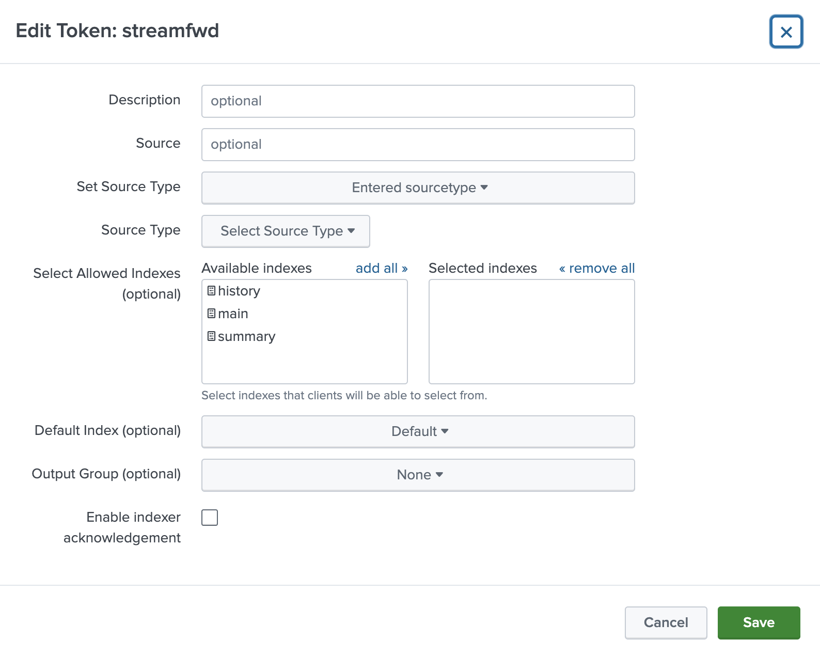820x655 pixels.
Task: Open the Default Index dropdown
Action: click(418, 432)
